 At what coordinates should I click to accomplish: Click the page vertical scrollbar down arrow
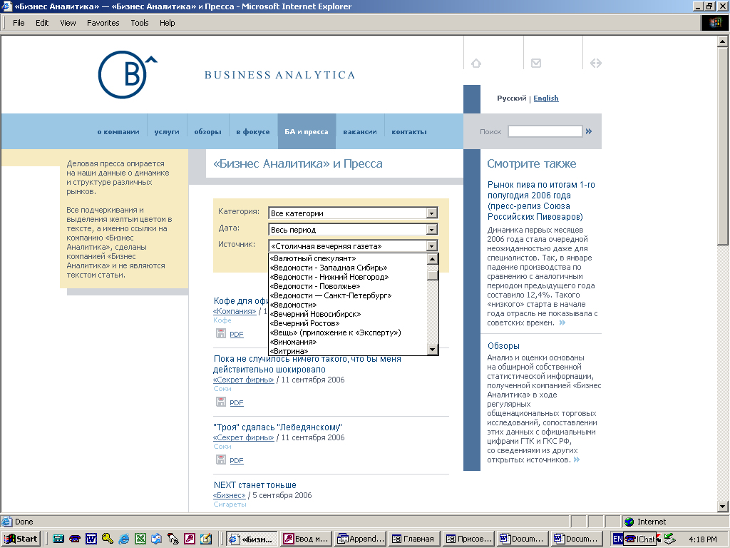coord(722,507)
